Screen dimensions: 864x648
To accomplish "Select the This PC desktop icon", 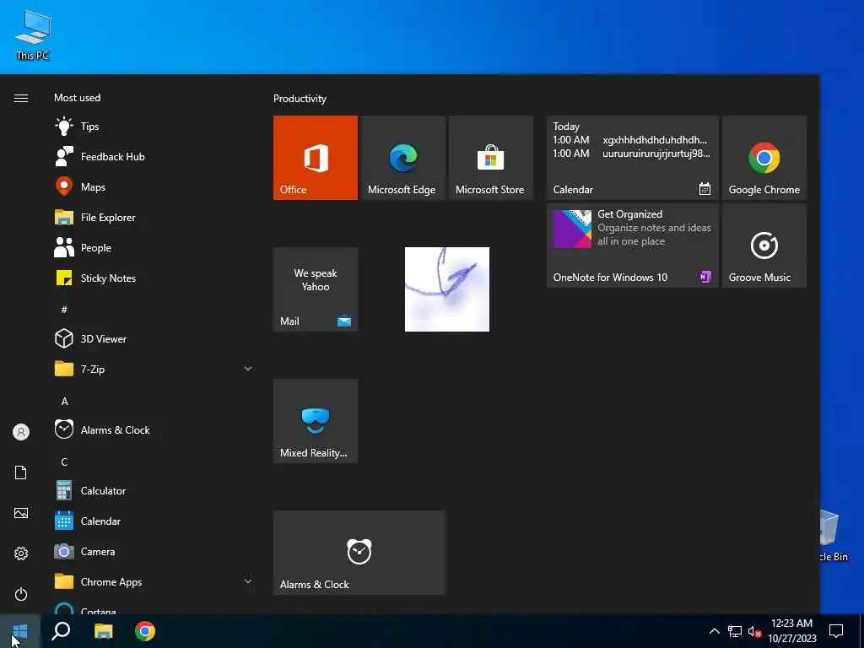I will (33, 35).
